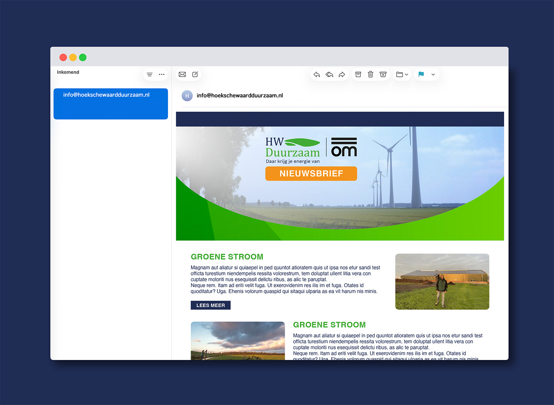Click the sender avatar with letter H
This screenshot has width=554, height=405.
point(187,96)
